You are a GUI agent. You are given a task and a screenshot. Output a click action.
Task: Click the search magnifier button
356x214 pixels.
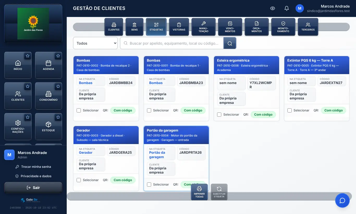pos(230,43)
